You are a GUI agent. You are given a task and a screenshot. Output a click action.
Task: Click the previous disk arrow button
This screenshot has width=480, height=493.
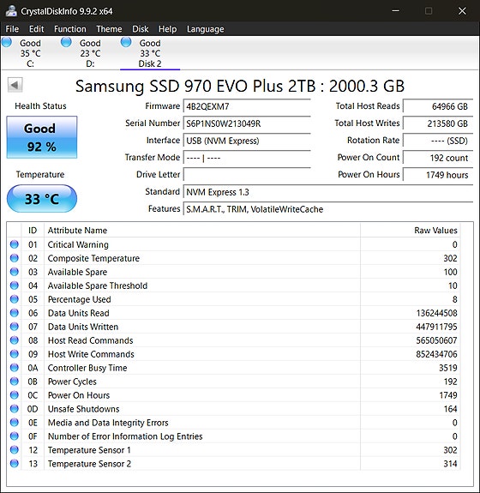[x=15, y=85]
